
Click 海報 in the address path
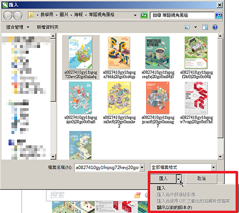point(78,15)
